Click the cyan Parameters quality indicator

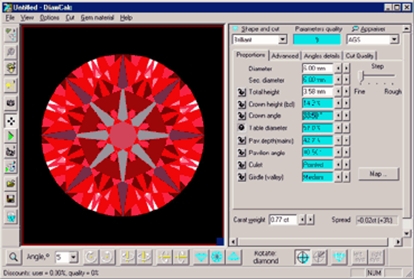(x=317, y=40)
